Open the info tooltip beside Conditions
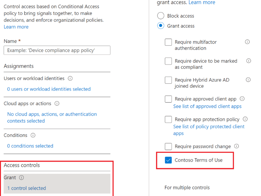Image resolution: width=261 pixels, height=196 pixels. point(33,135)
